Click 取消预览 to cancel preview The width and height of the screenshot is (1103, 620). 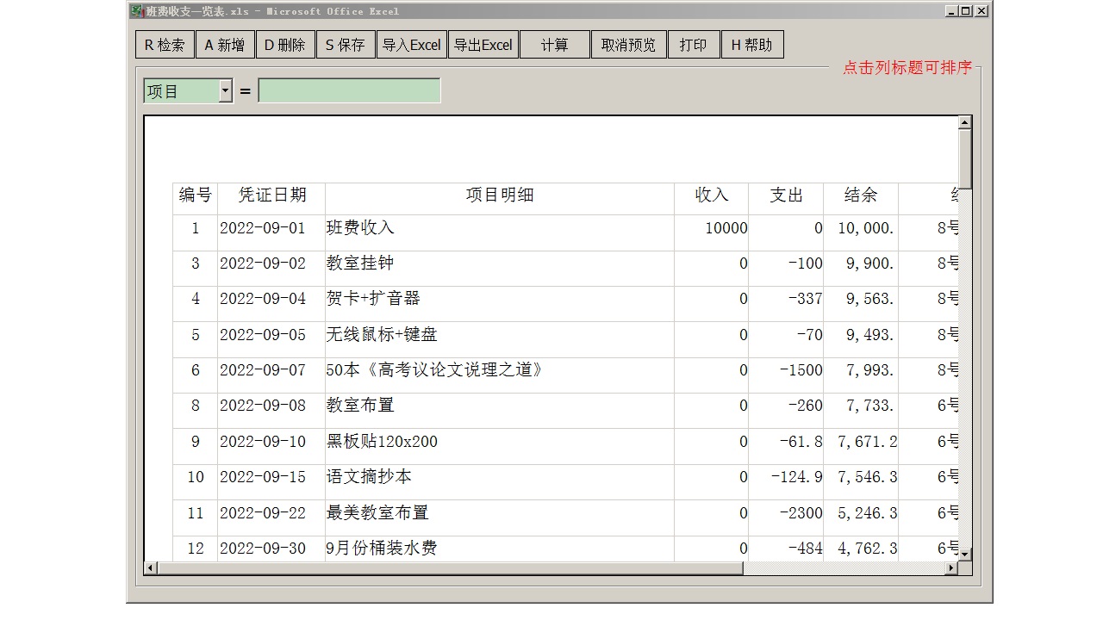[628, 44]
